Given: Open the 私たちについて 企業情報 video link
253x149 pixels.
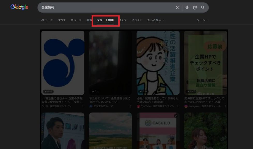Looking at the screenshot, I should click(109, 100).
